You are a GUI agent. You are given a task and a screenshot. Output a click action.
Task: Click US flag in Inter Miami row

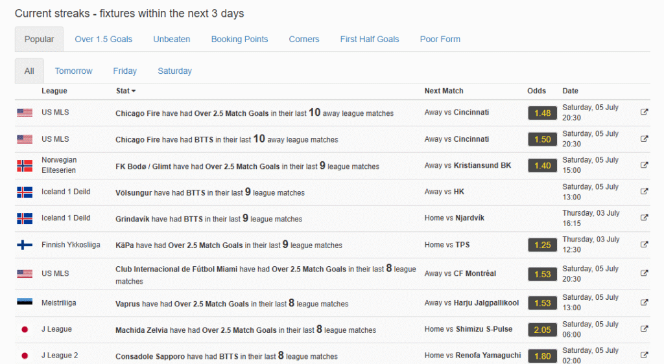[25, 273]
